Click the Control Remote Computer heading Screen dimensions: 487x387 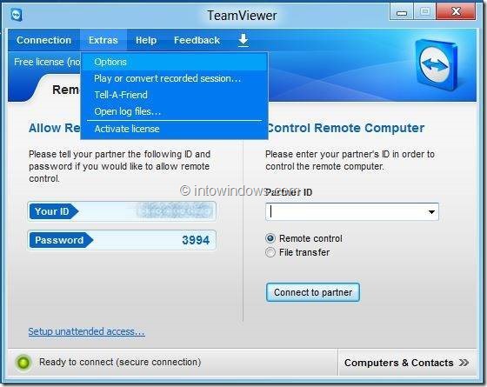345,128
